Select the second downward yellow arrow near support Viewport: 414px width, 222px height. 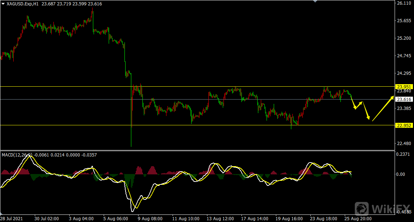366,111
